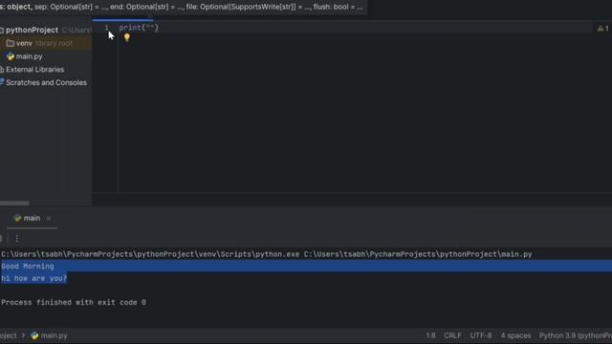Click the 'Good Morning' output line
Screen dimensions: 612x344
coord(28,267)
